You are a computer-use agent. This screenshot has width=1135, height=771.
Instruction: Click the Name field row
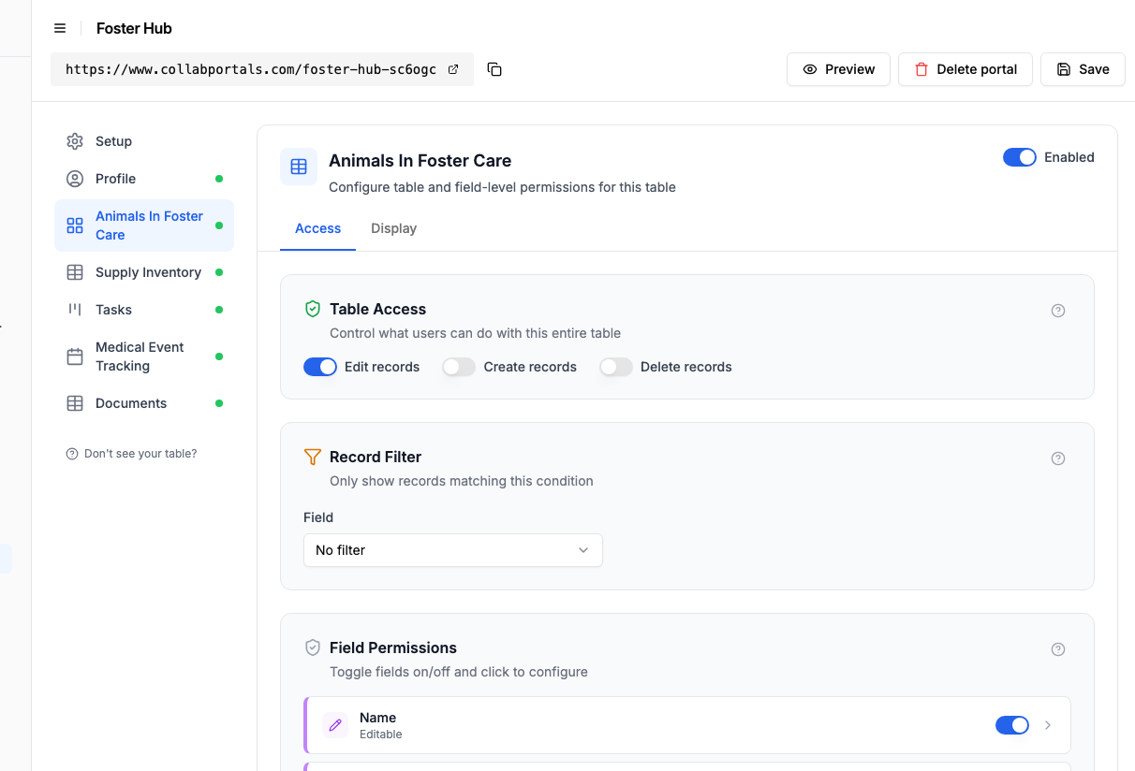(687, 725)
